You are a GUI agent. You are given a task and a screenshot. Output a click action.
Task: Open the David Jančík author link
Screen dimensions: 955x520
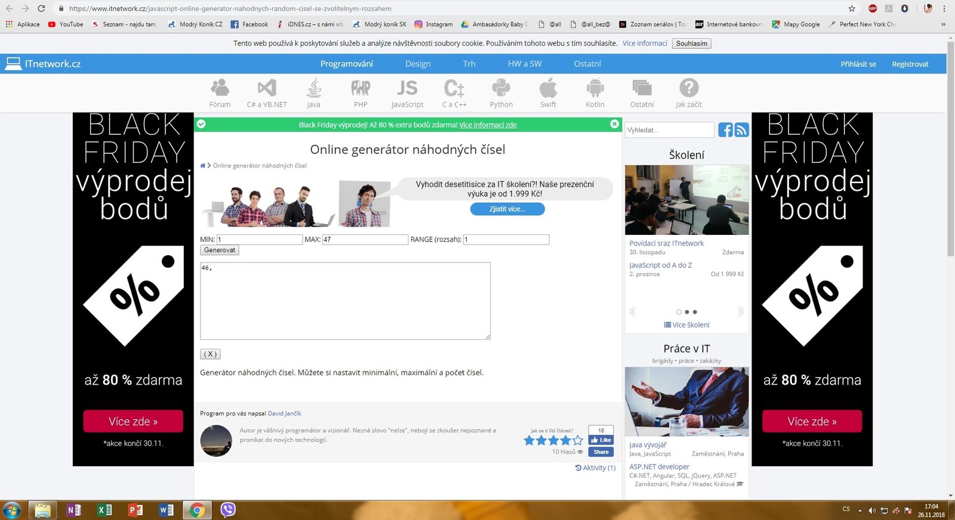click(x=284, y=413)
